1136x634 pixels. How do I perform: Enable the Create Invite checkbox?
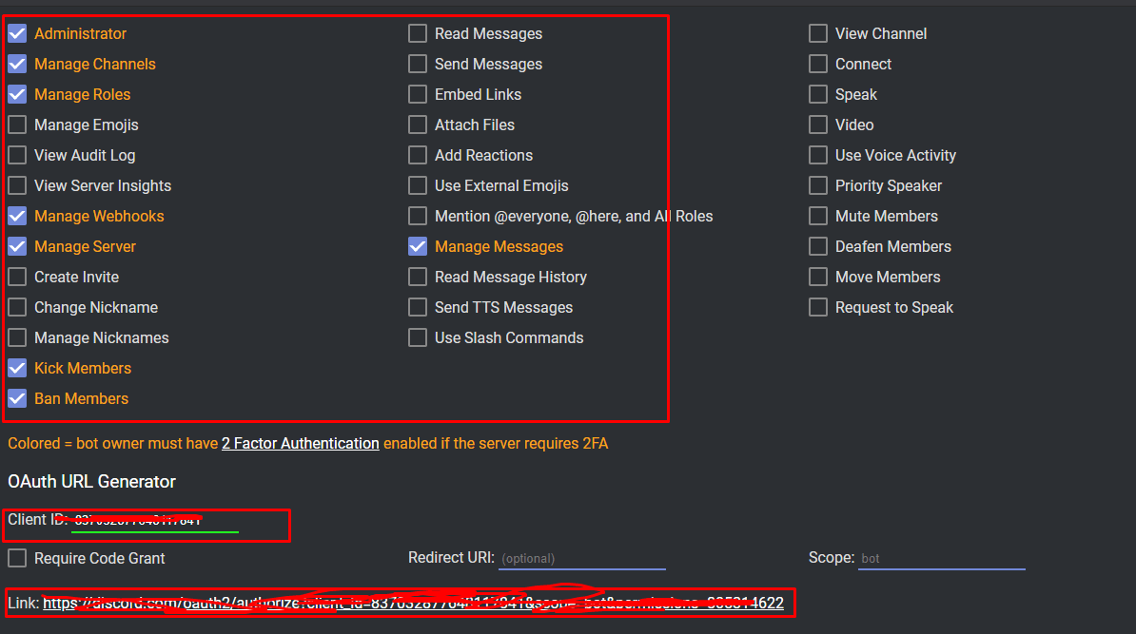click(17, 277)
